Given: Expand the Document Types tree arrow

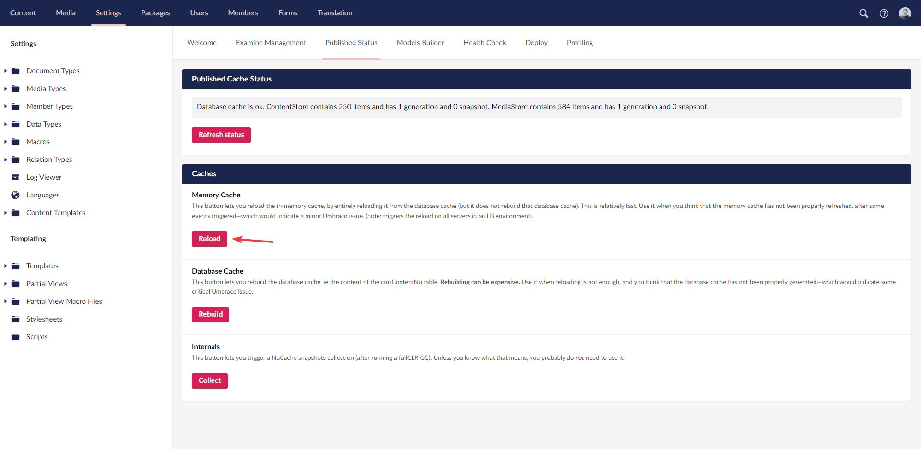Looking at the screenshot, I should (5, 71).
